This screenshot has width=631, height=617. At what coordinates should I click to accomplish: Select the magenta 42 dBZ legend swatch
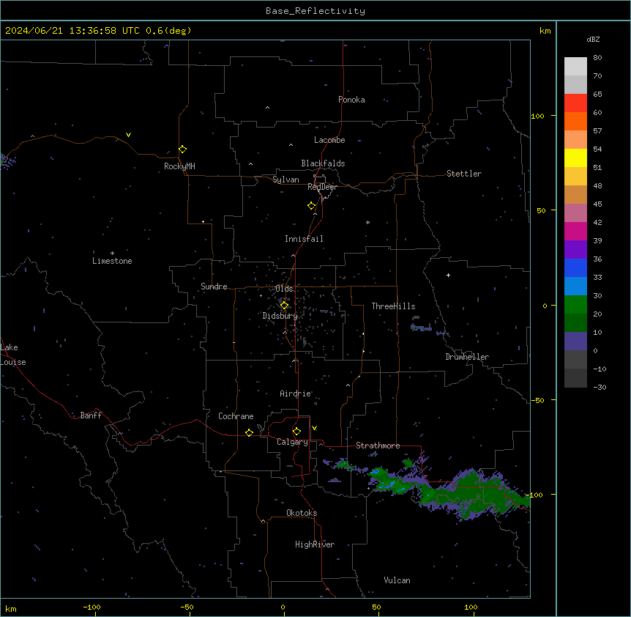(x=575, y=231)
